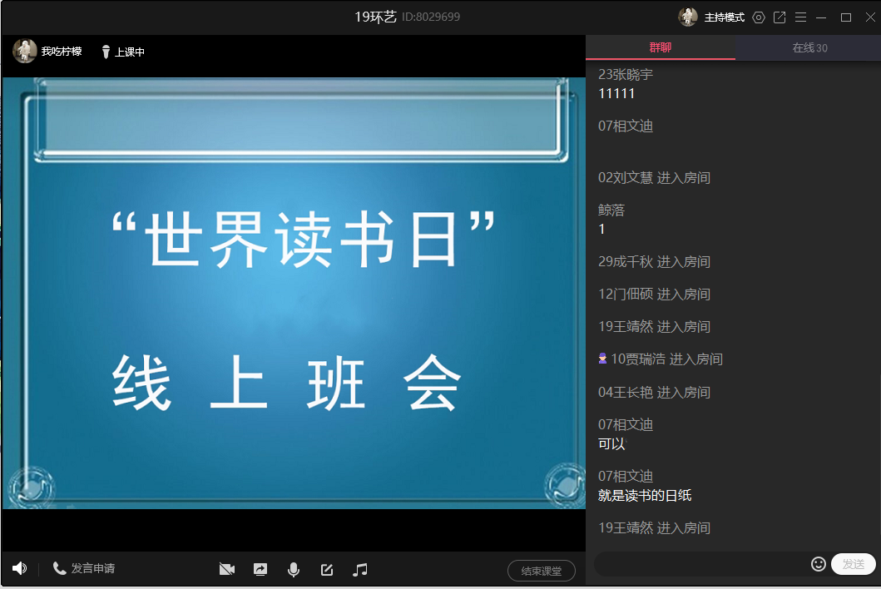The image size is (881, 589).
Task: Open the emoji picker smiley icon
Action: pos(819,564)
